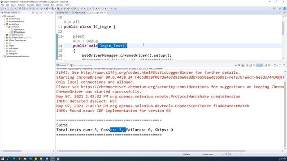The width and height of the screenshot is (287, 161).
Task: Toggle Link with Editor in Package Explorer
Action: 37,13
